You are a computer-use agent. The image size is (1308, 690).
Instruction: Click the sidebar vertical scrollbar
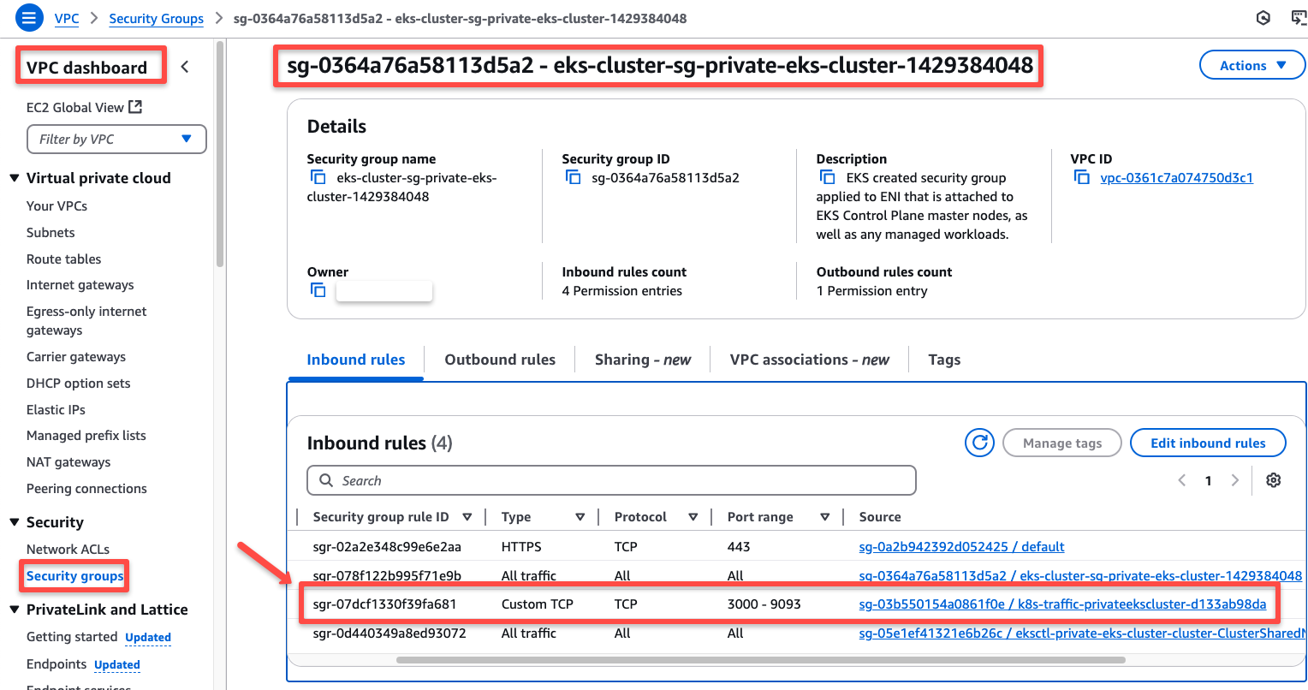click(220, 154)
